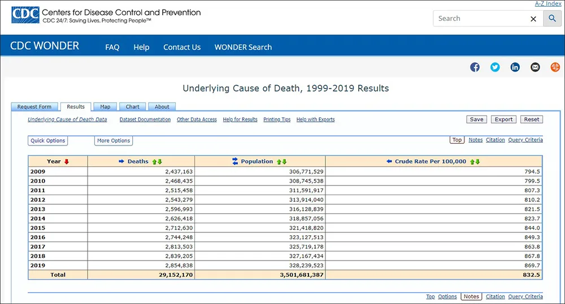565x304 pixels.
Task: Sort Crude Rate descending with green down arrow
Action: (478, 162)
